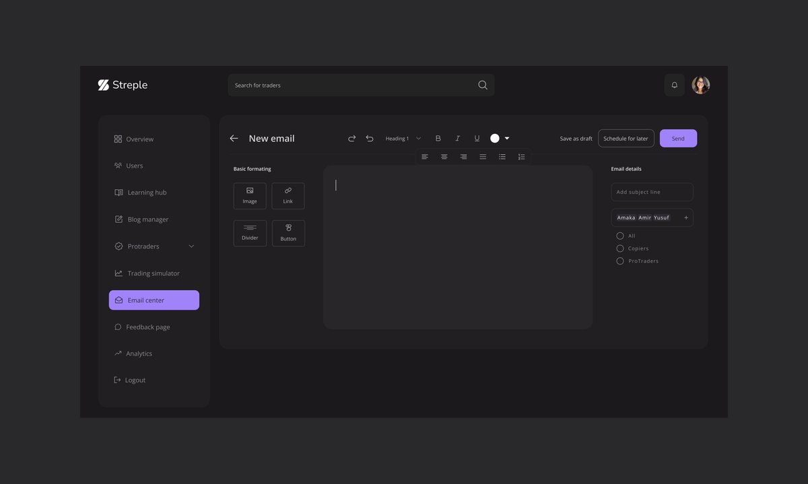Viewport: 808px width, 484px height.
Task: Click the Yusuf recipient tag
Action: pyautogui.click(x=662, y=217)
